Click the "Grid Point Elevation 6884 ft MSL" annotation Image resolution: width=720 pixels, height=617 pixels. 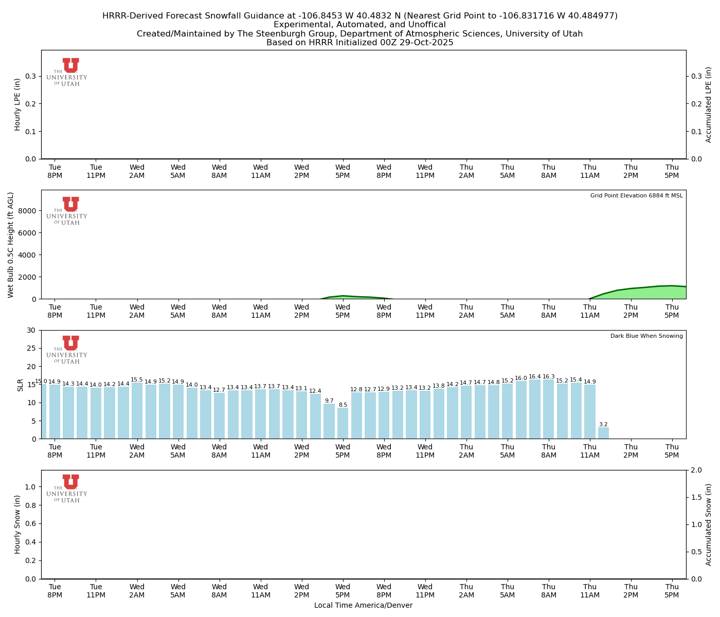coord(636,196)
